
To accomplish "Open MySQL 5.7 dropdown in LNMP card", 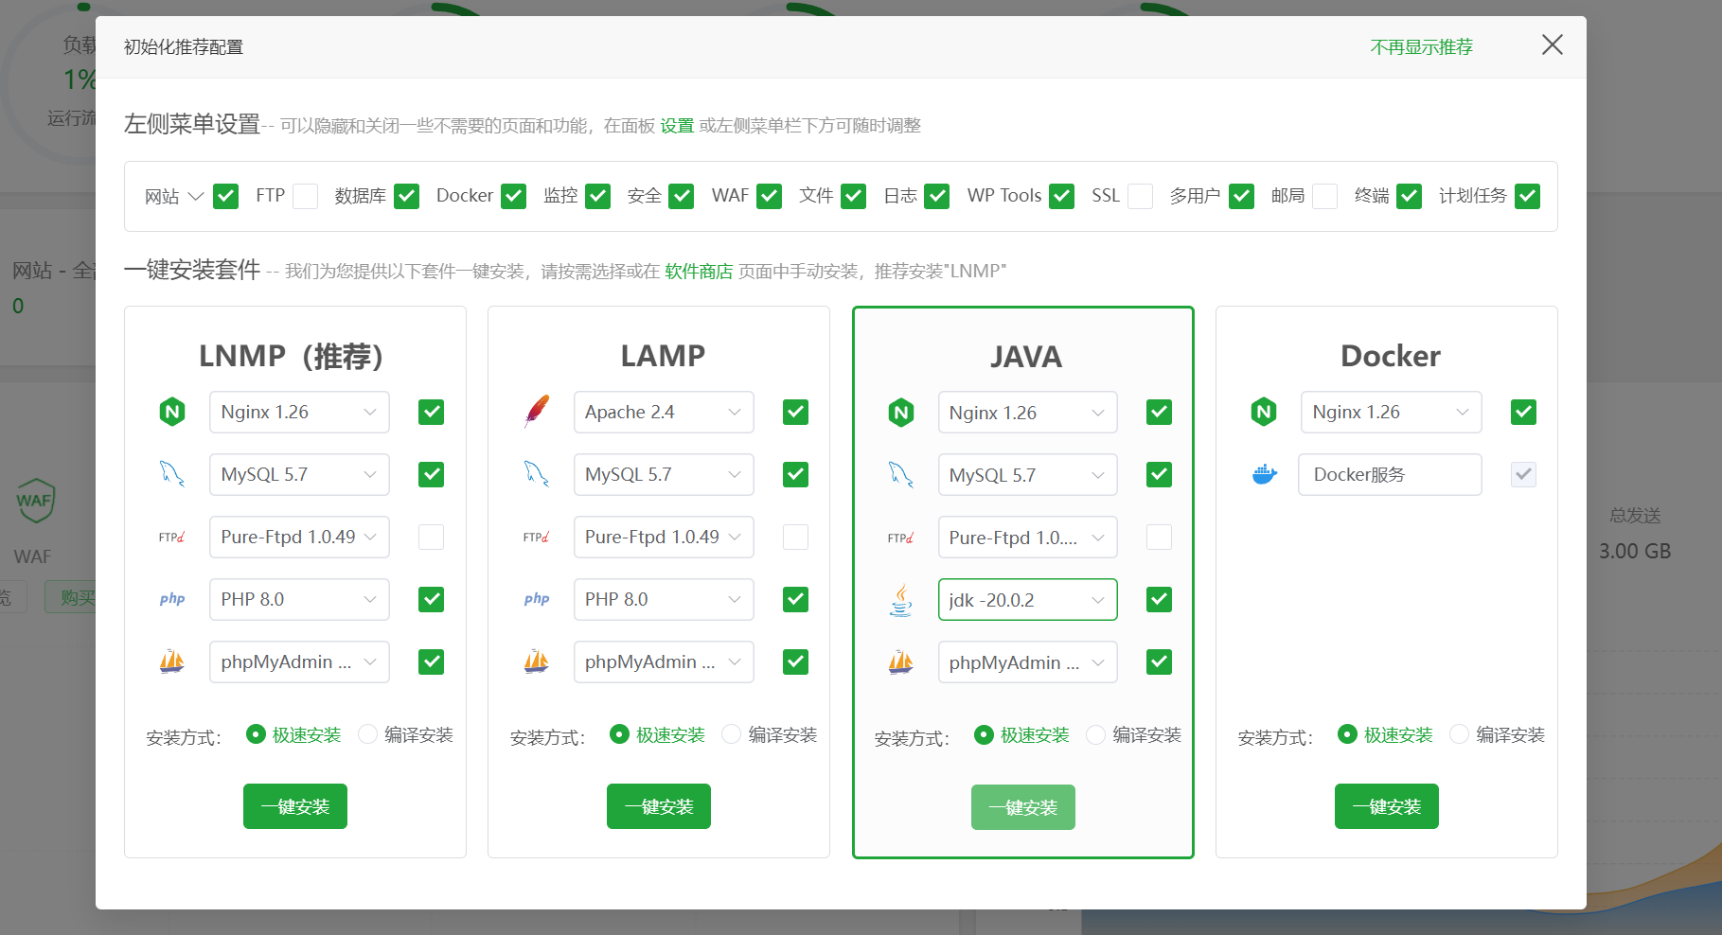I will click(x=299, y=474).
